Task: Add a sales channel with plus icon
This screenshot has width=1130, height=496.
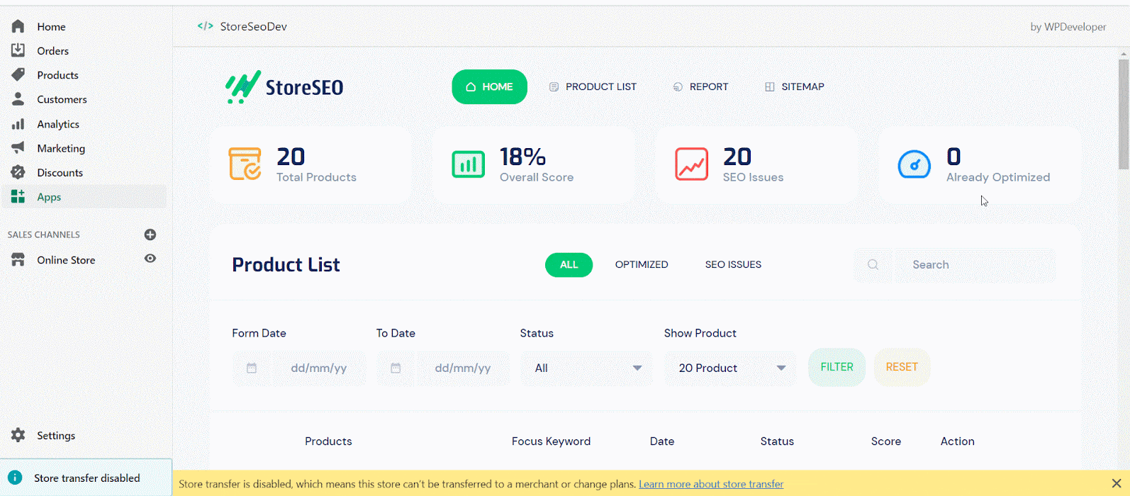Action: (150, 235)
